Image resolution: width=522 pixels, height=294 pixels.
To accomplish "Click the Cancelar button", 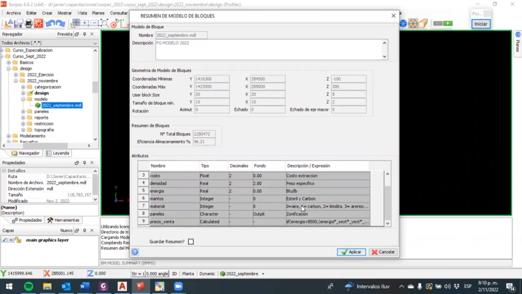I will pyautogui.click(x=383, y=252).
